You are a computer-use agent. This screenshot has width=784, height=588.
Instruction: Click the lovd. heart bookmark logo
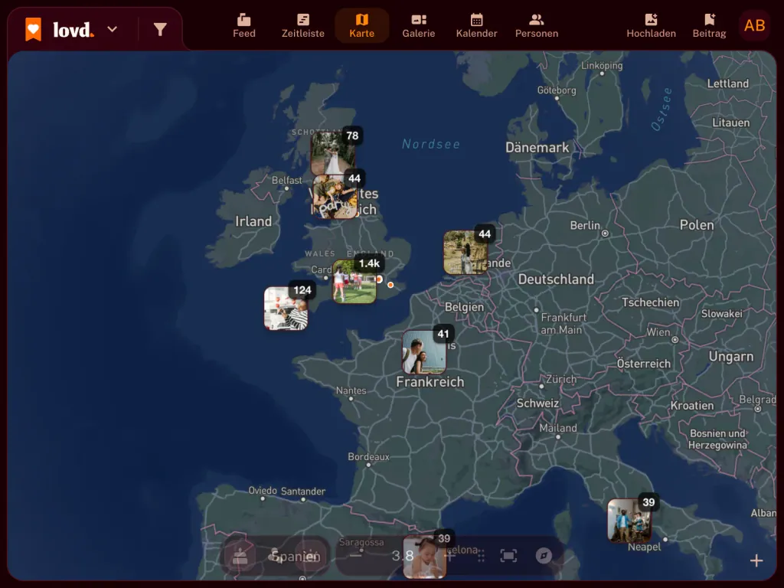pyautogui.click(x=33, y=30)
